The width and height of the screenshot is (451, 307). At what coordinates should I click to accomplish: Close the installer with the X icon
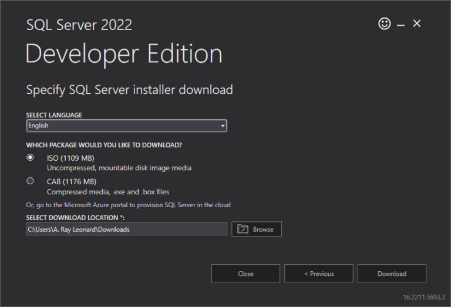[x=417, y=23]
